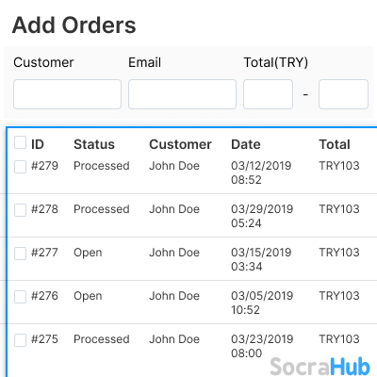Viewport: 377px width, 377px height.
Task: Sort by the Customer column header
Action: [x=180, y=144]
